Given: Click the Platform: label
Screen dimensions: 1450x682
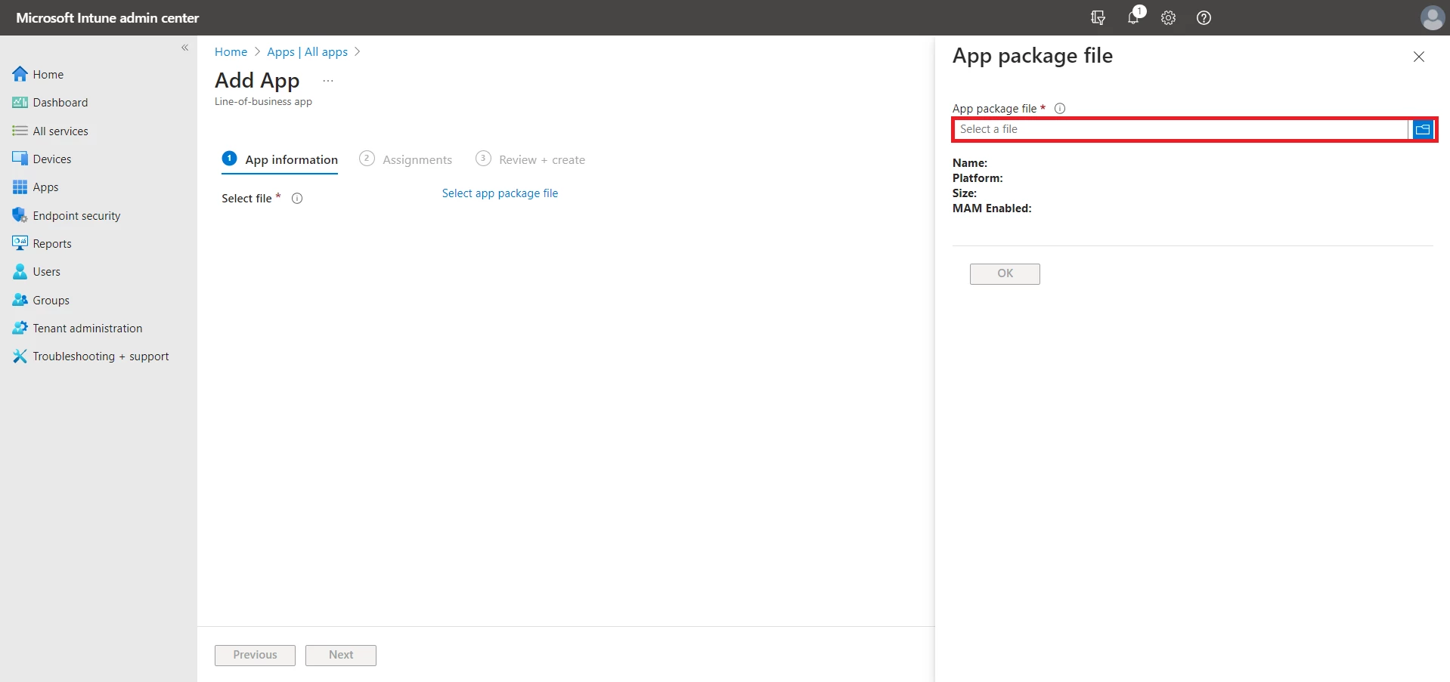Looking at the screenshot, I should click(x=978, y=178).
